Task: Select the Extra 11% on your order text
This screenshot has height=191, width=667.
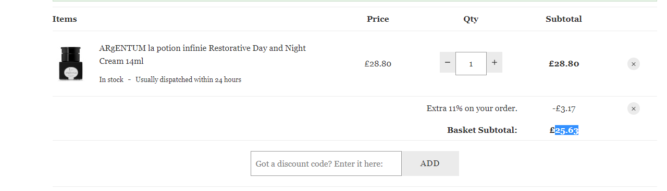Action: coord(472,108)
